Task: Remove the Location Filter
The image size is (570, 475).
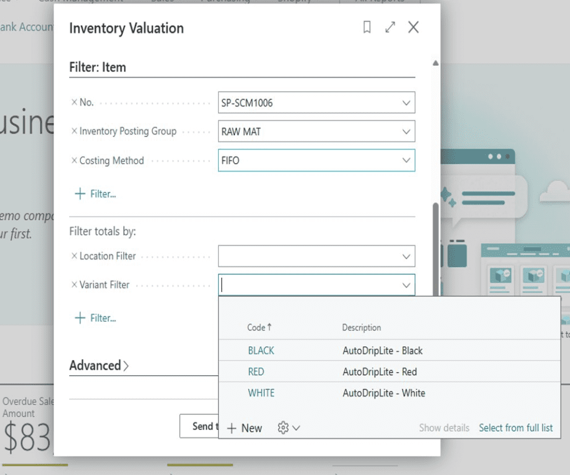Action: [74, 256]
